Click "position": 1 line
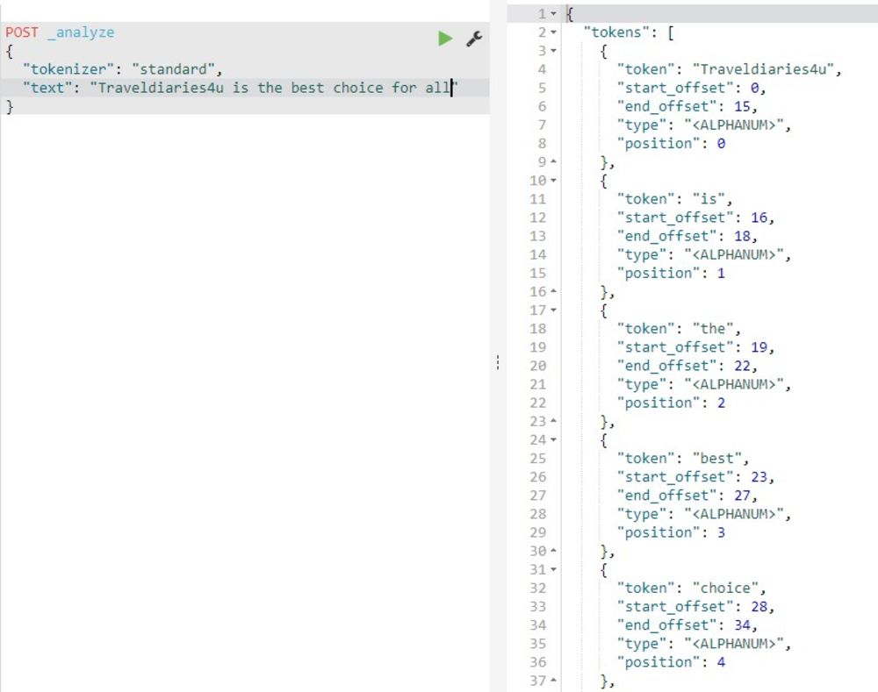This screenshot has width=878, height=692. click(x=672, y=273)
